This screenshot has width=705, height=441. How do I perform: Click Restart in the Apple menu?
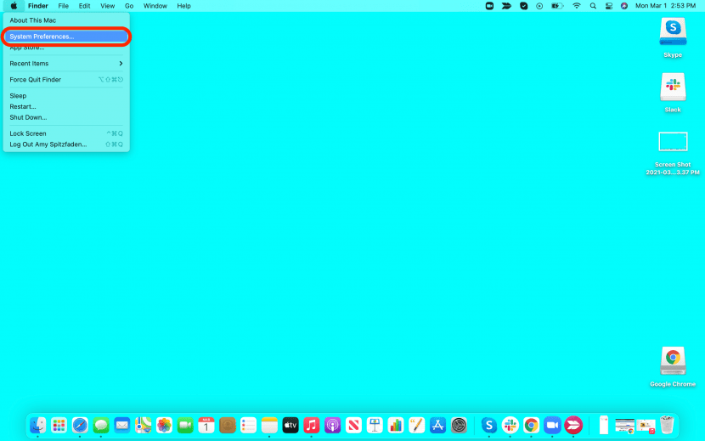tap(23, 107)
